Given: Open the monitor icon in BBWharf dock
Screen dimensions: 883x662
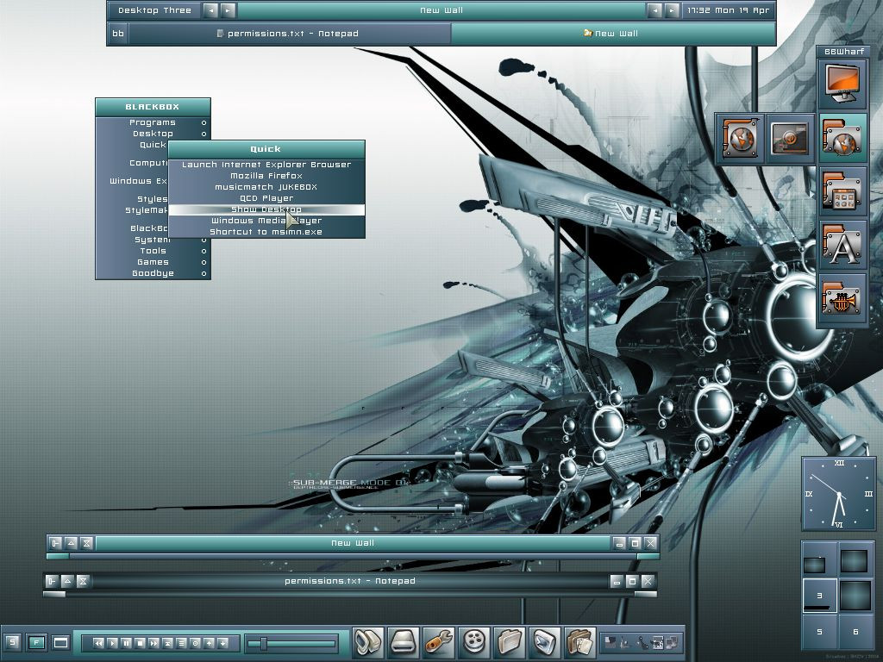Looking at the screenshot, I should (x=841, y=84).
